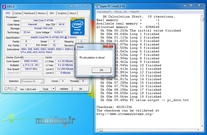207x135 pixels.
Task: Click the 'Allocated memory = 8388648' line
Action: point(128,27)
